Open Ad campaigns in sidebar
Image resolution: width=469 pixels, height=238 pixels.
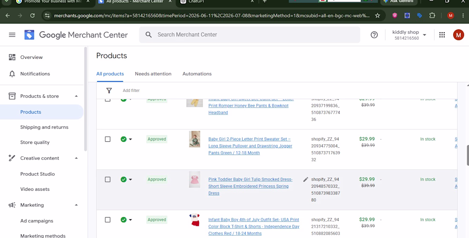[x=37, y=221]
